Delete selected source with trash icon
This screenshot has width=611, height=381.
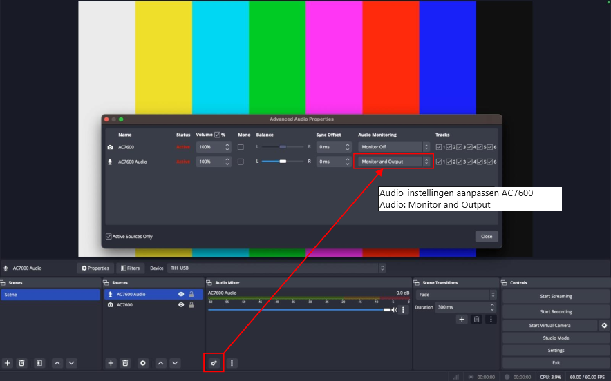[125, 363]
